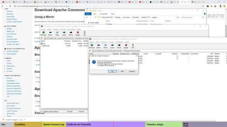The width and height of the screenshot is (227, 127).
Task: Click Notas Finais chapter segment
Action: (x=205, y=125)
